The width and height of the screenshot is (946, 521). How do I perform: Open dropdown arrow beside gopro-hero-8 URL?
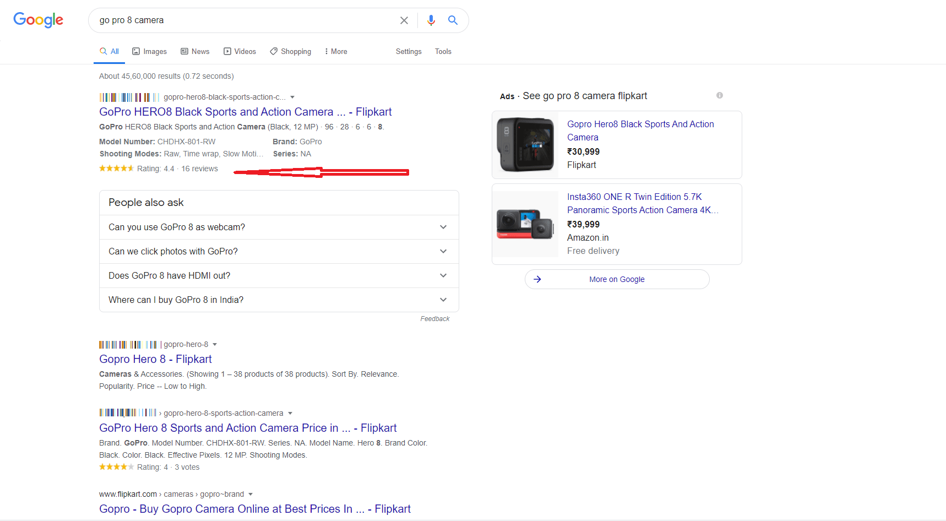(x=215, y=345)
